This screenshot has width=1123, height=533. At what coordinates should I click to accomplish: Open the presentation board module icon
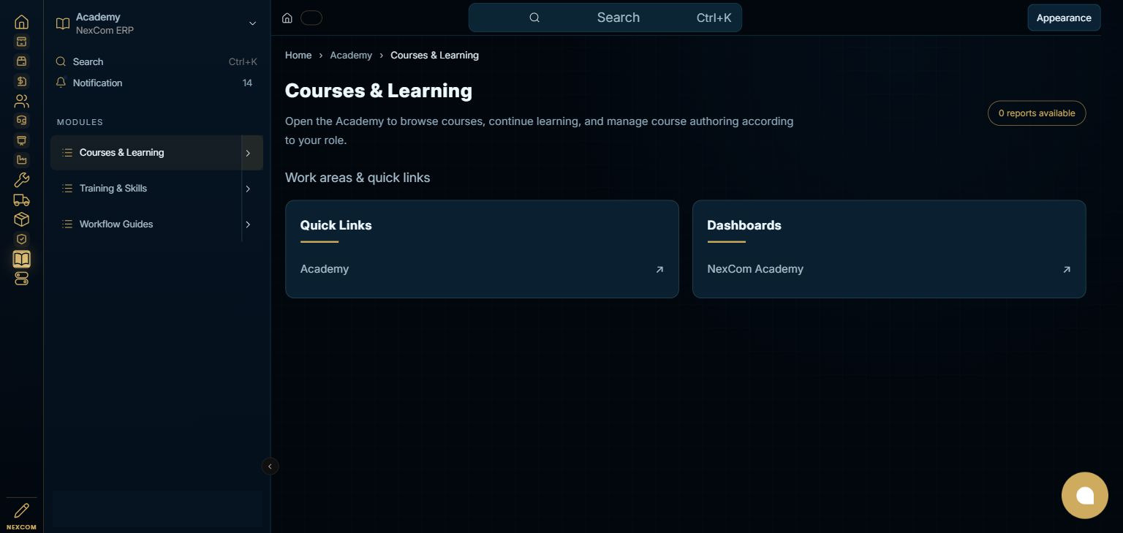click(x=21, y=140)
